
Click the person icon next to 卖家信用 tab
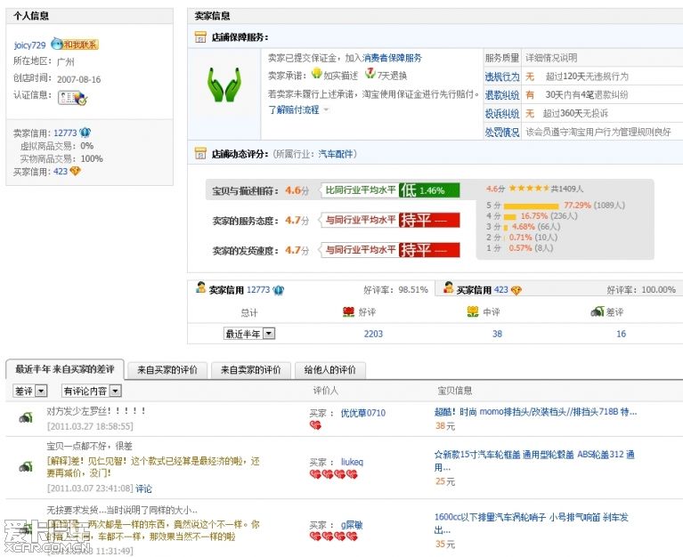pyautogui.click(x=201, y=287)
